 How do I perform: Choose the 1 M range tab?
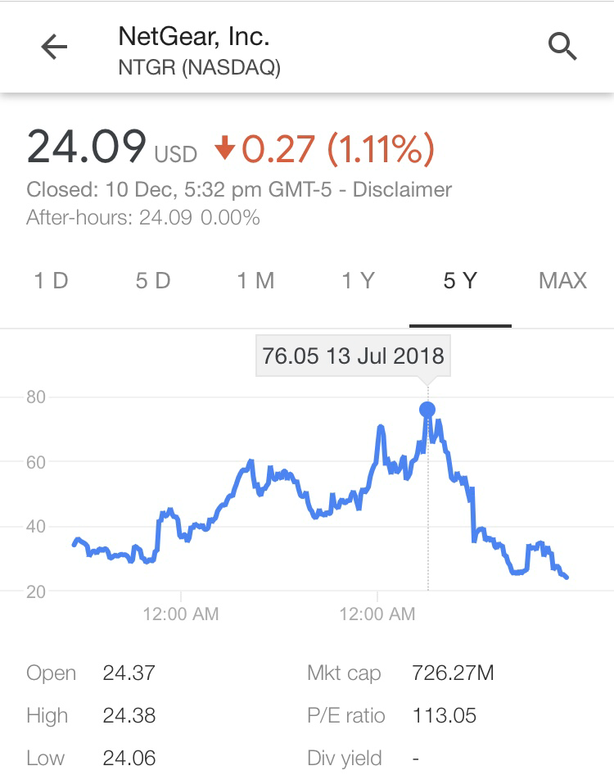(255, 280)
